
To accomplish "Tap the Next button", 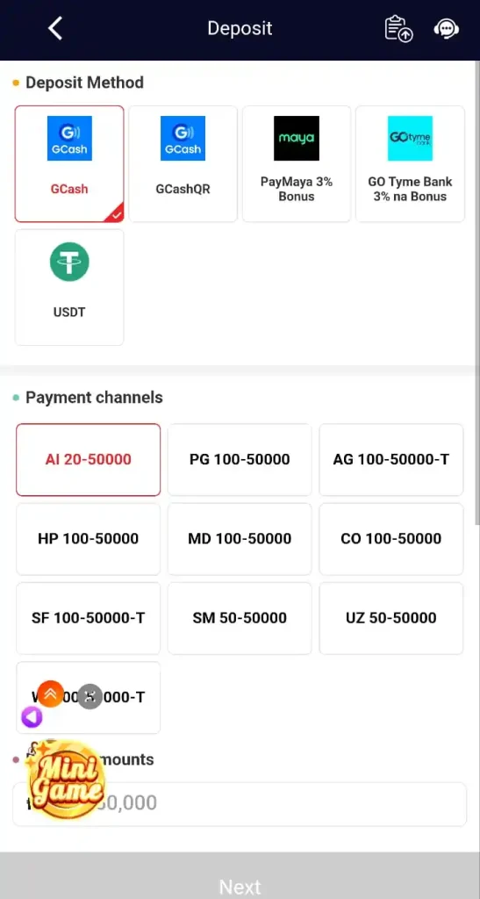I will click(240, 876).
